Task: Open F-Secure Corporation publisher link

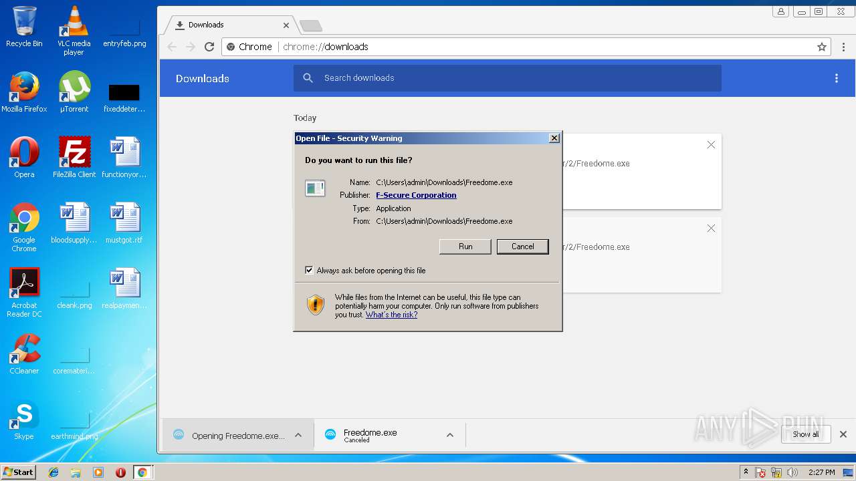Action: (x=416, y=195)
